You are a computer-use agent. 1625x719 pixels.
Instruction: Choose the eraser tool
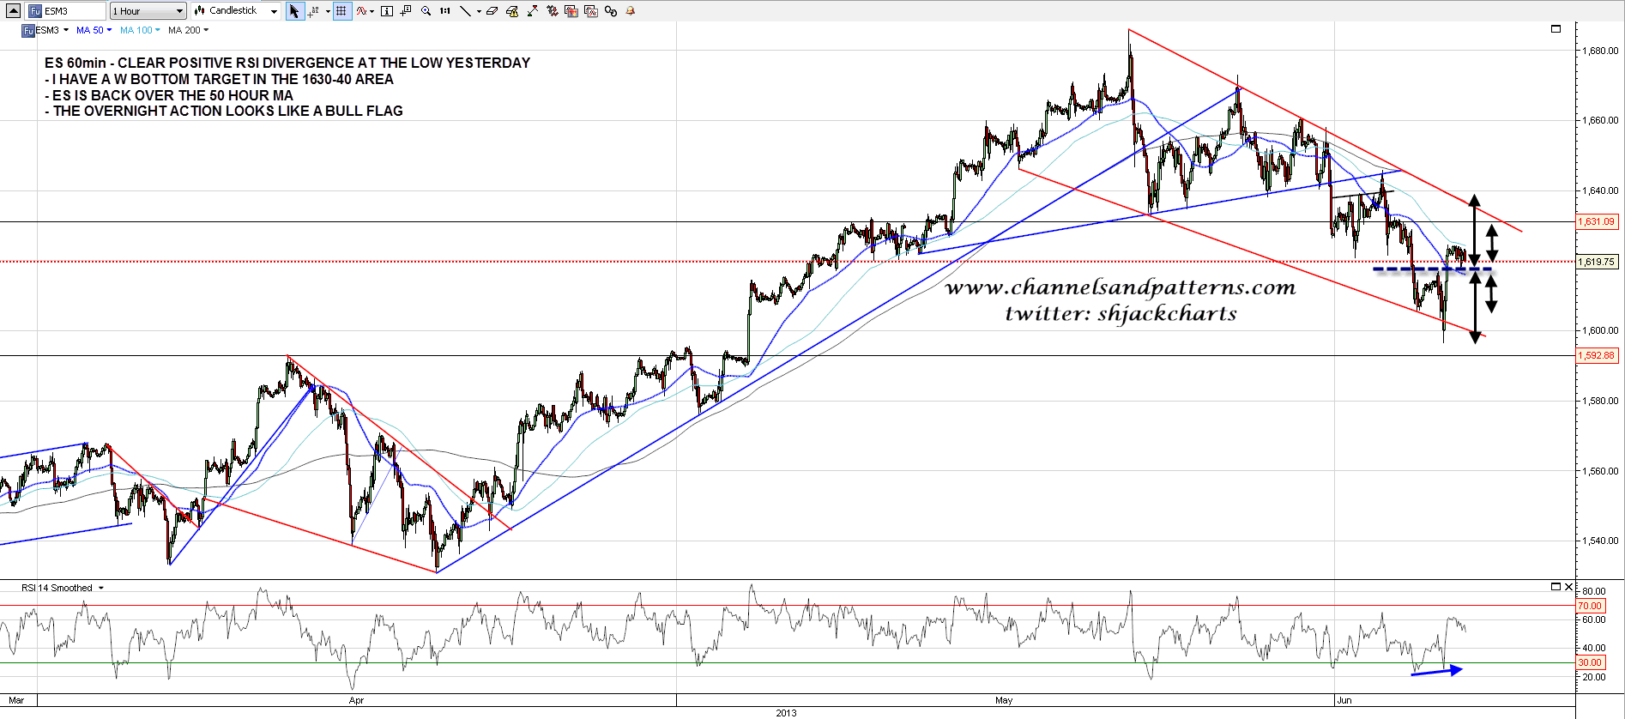tap(492, 11)
